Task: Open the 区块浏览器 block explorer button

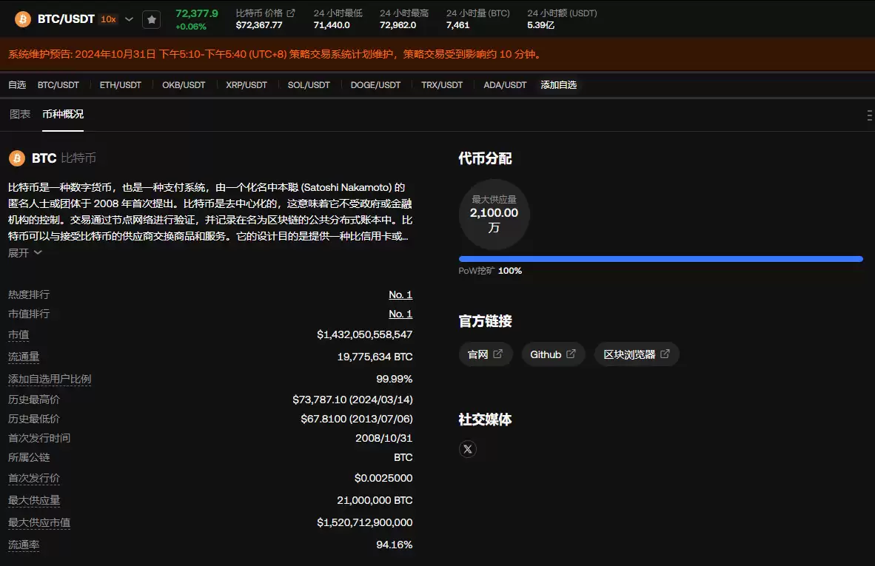Action: pyautogui.click(x=637, y=354)
